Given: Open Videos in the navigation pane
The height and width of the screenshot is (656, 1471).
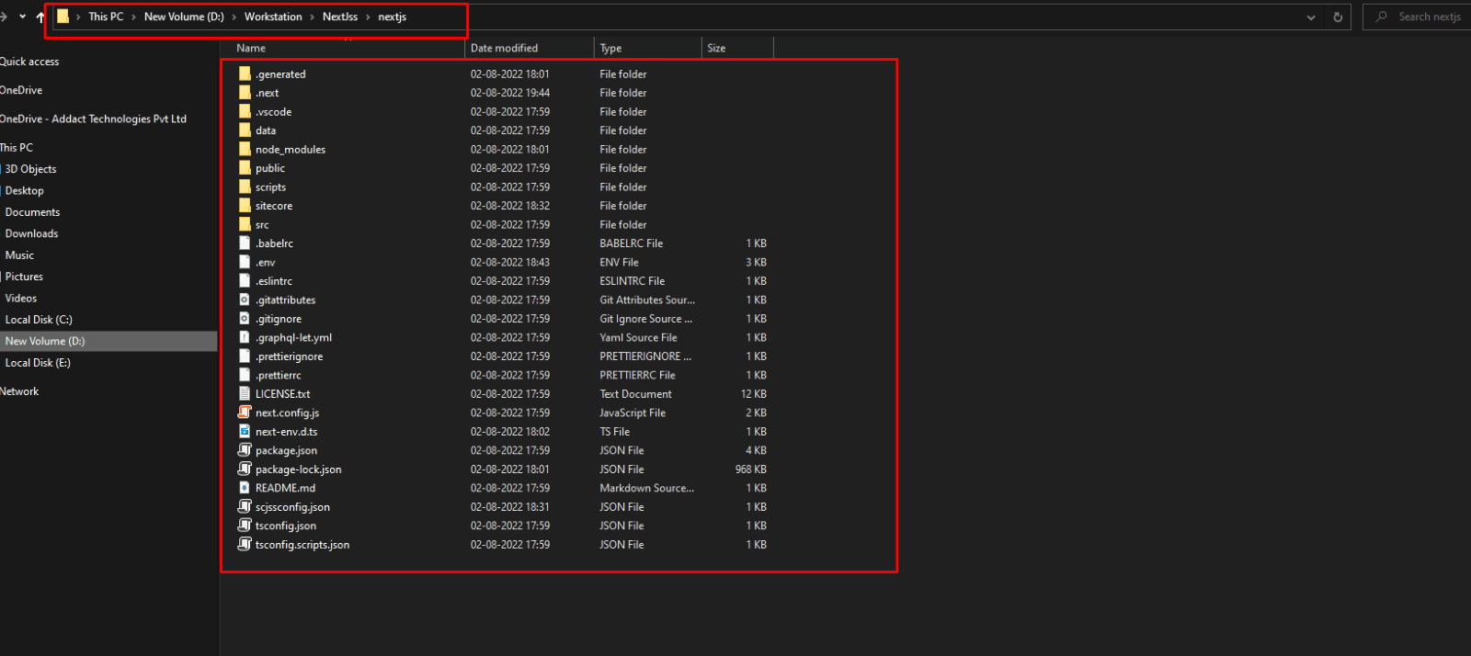Looking at the screenshot, I should pos(20,299).
